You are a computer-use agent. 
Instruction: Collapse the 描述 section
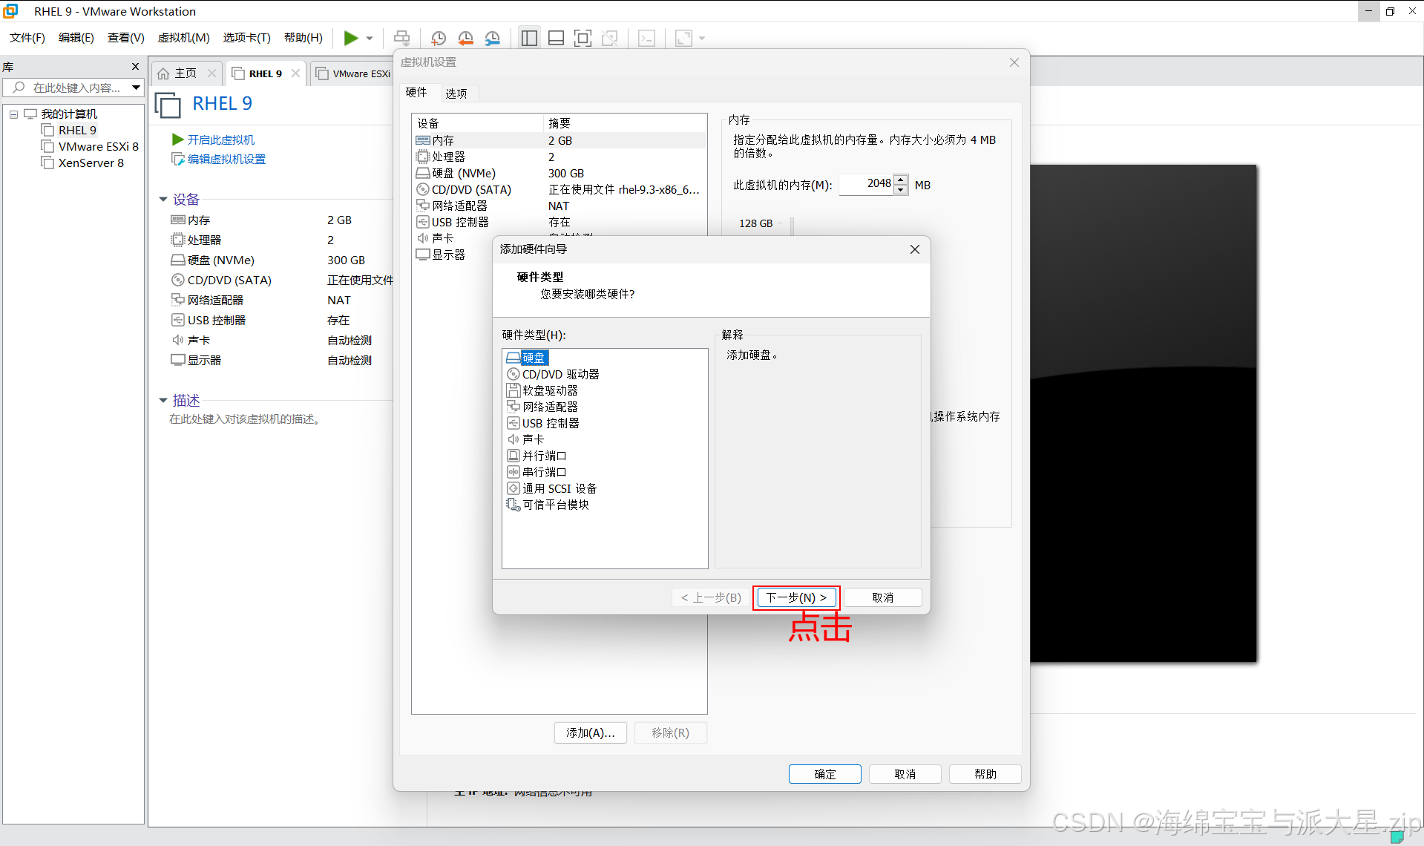(x=163, y=401)
